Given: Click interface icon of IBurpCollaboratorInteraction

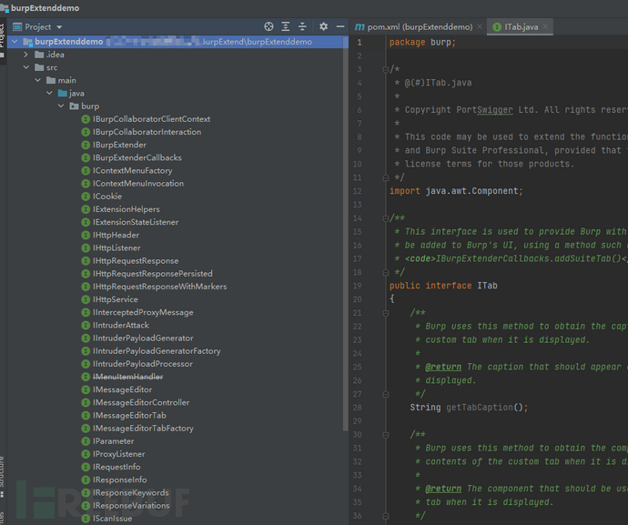Looking at the screenshot, I should (x=86, y=132).
